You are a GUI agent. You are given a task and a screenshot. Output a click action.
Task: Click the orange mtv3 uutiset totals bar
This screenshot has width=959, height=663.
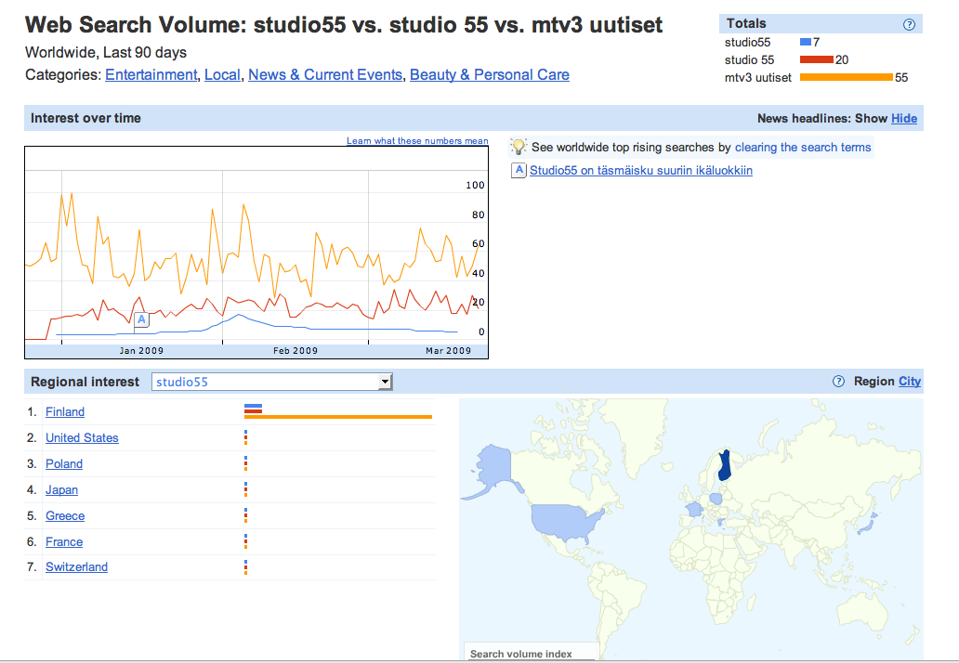pos(847,77)
